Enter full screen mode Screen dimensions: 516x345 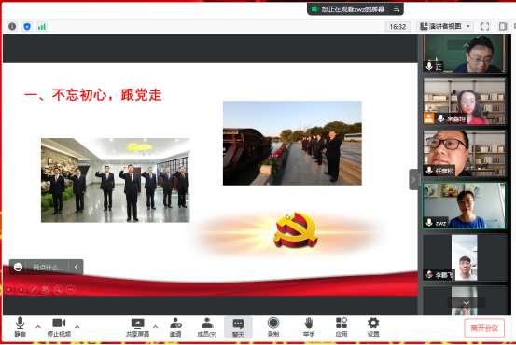pyautogui.click(x=485, y=27)
